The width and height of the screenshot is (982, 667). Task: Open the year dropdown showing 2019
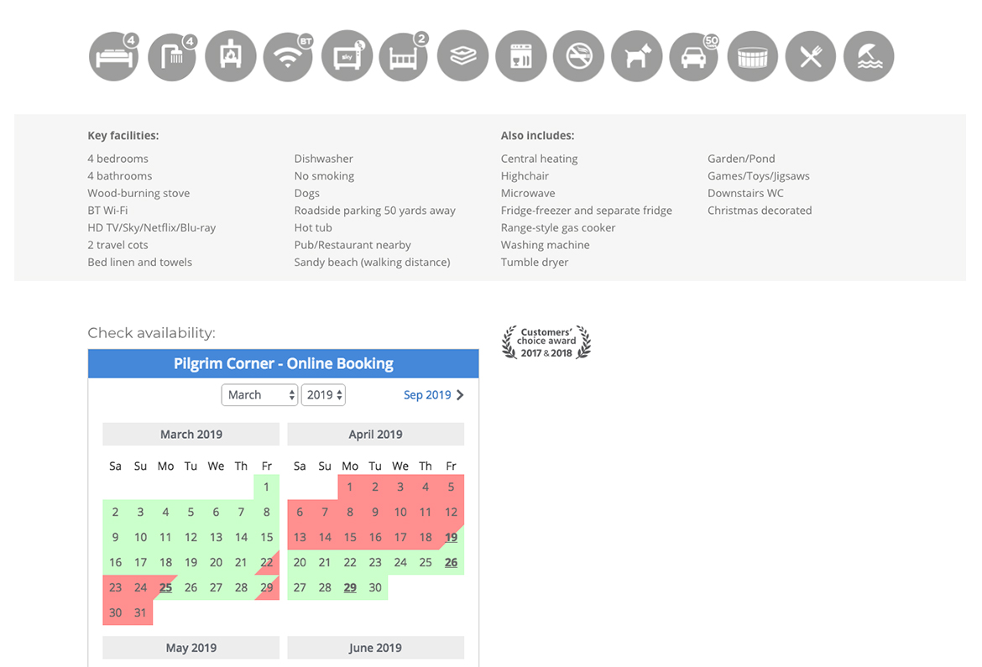pyautogui.click(x=323, y=395)
